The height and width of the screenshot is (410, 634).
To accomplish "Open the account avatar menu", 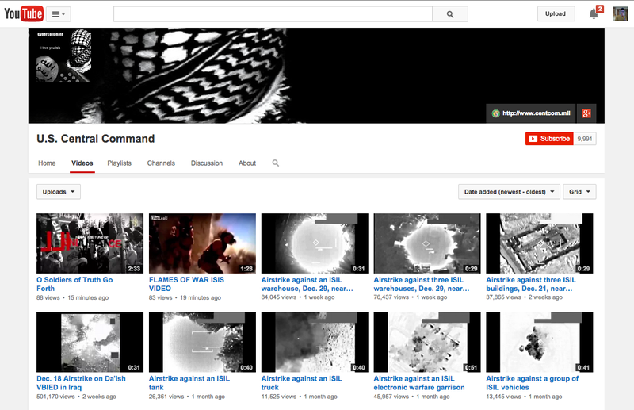I will [x=621, y=13].
